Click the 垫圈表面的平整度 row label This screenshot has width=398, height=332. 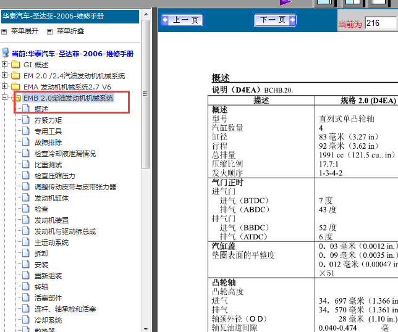pyautogui.click(x=243, y=255)
